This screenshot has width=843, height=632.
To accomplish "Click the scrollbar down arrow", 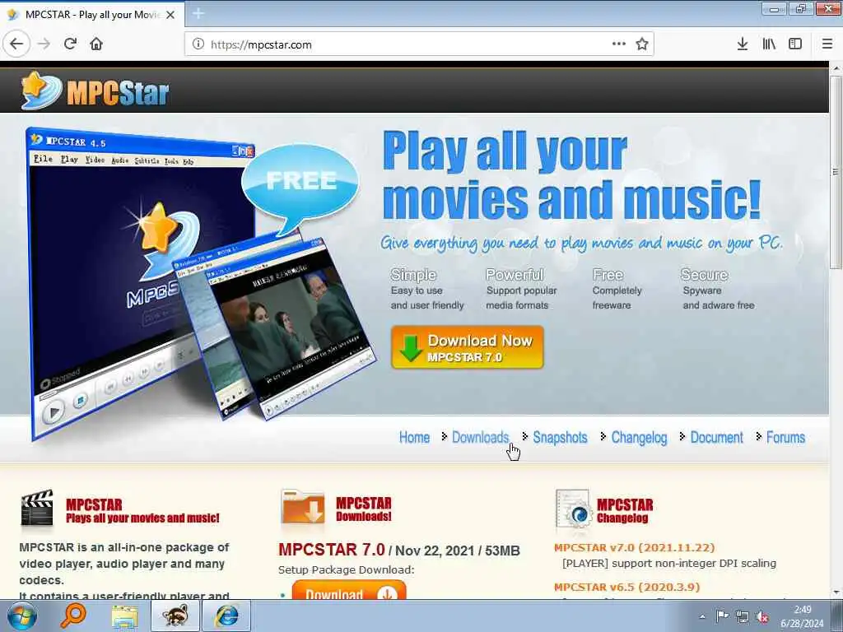I will click(836, 592).
